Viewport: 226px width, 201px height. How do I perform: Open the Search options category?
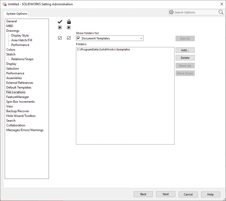pos(11,121)
